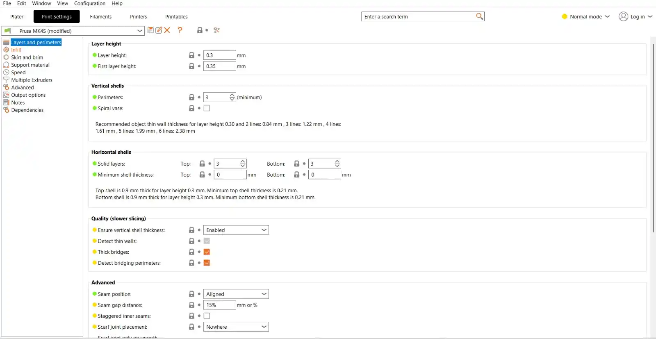
Task: Click the lock icon next to Seam position
Action: (191, 294)
